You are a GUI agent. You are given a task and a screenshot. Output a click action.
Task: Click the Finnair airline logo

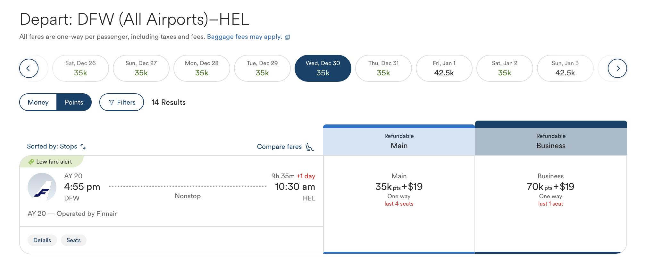(x=42, y=187)
